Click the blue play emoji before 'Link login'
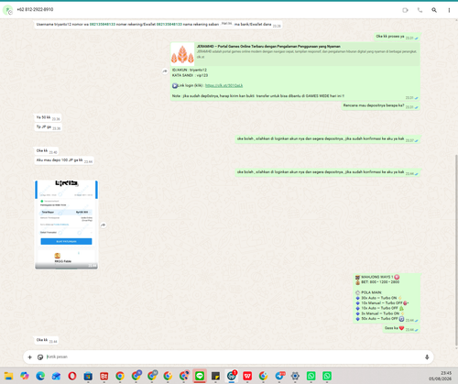This screenshot has height=384, width=458. 175,85
